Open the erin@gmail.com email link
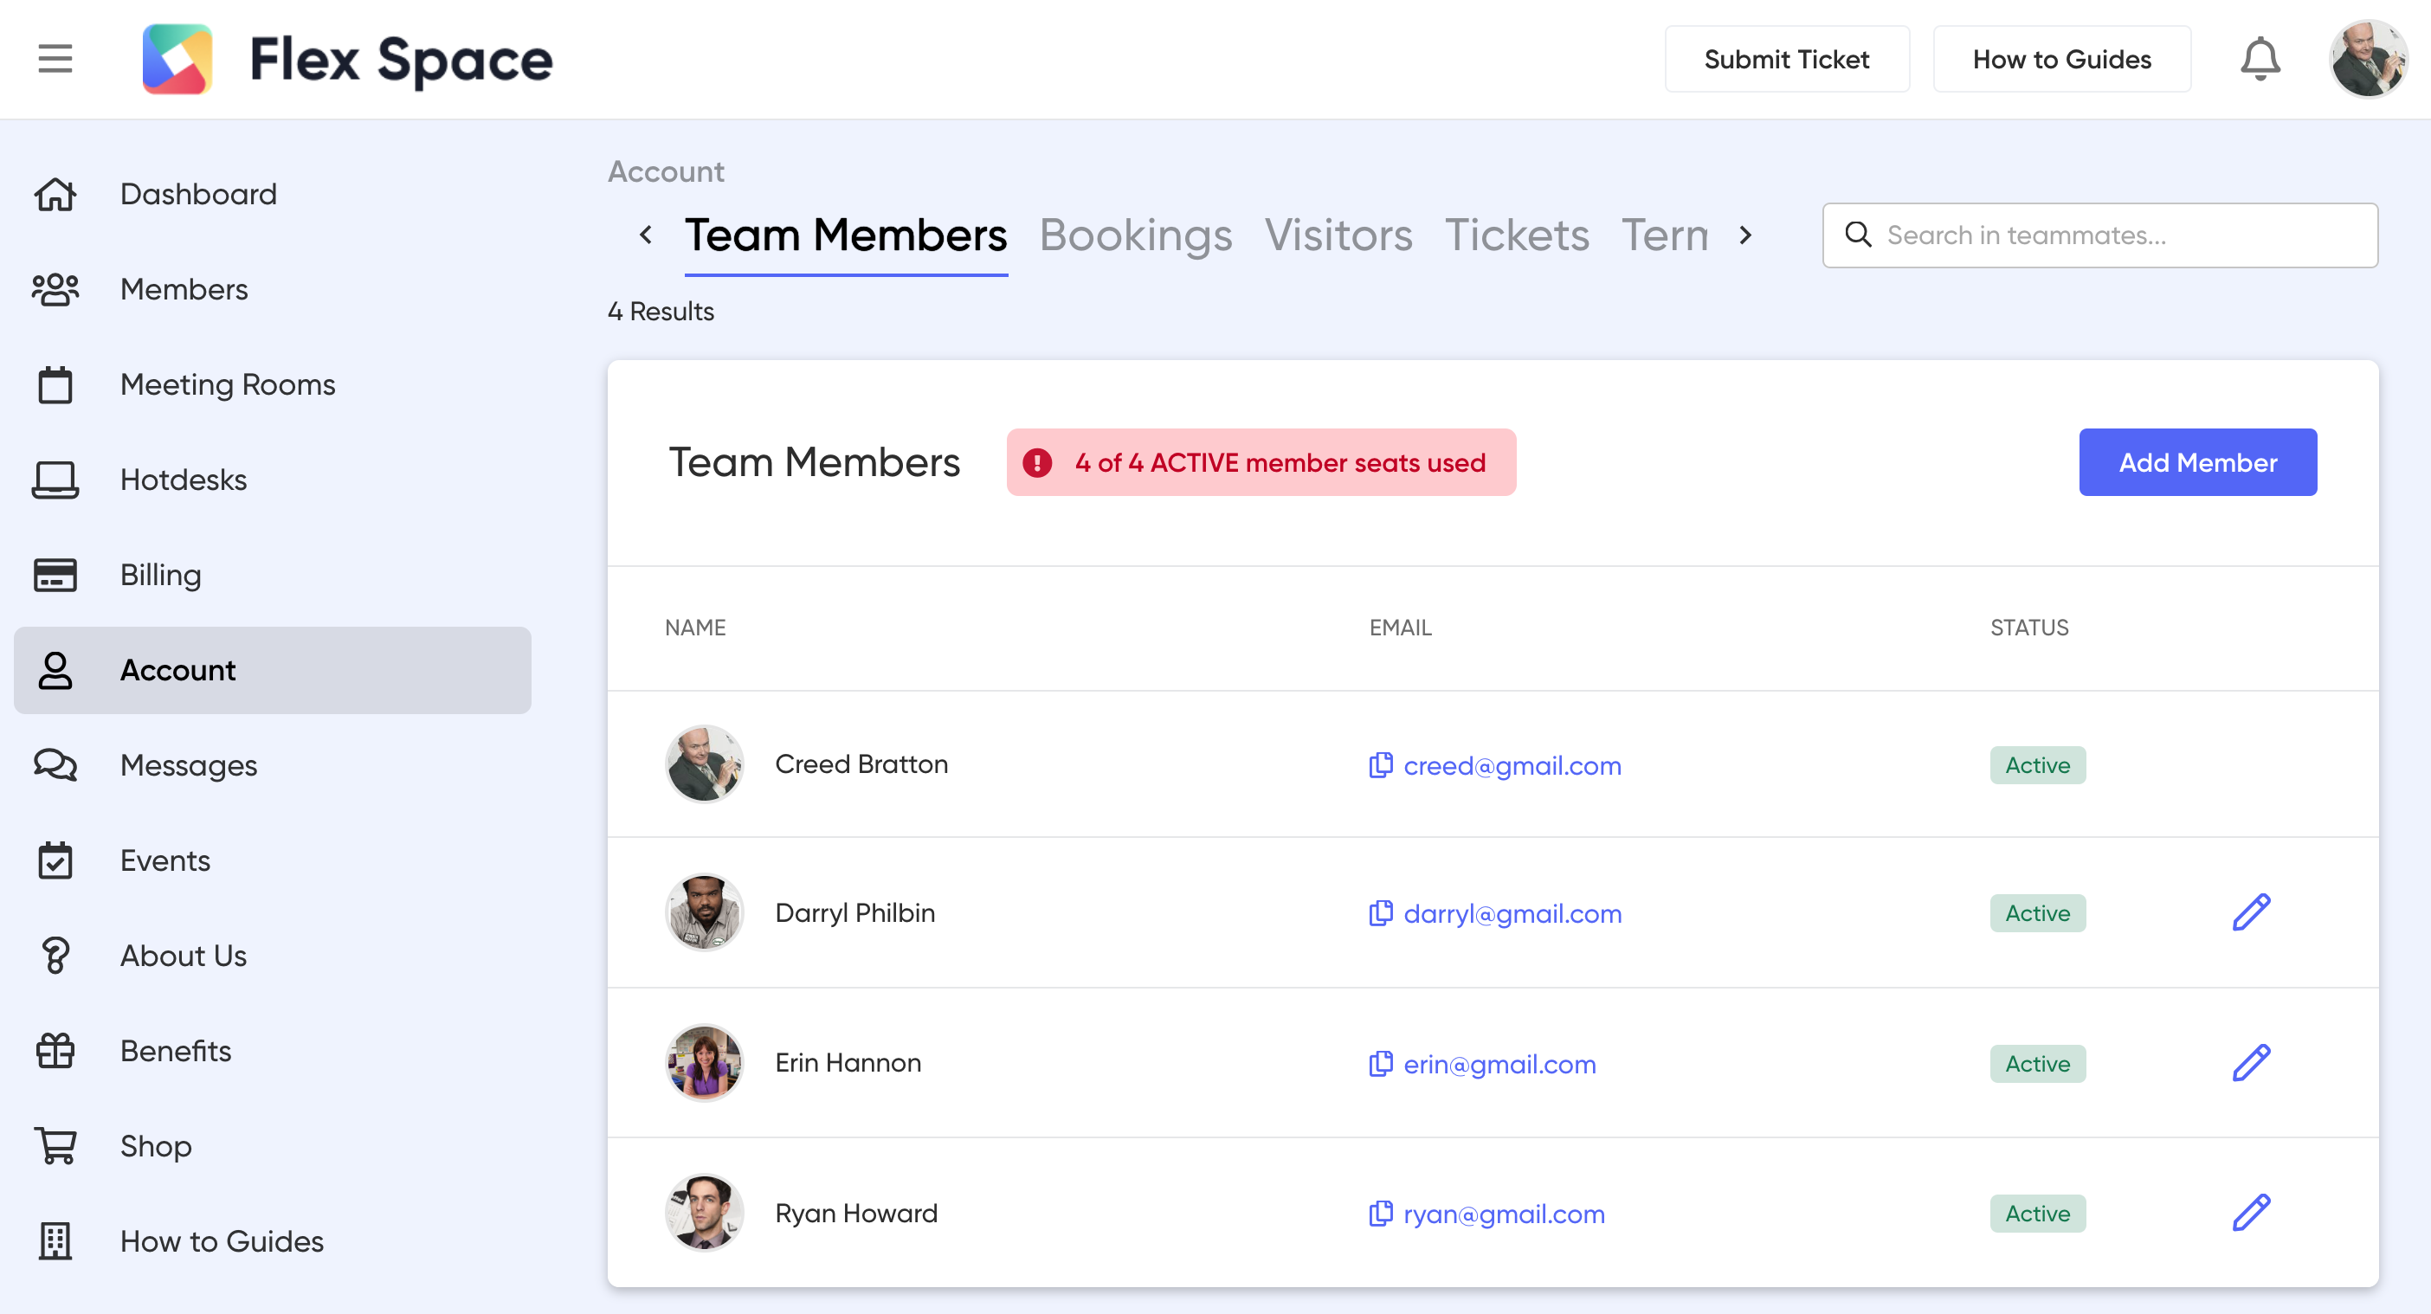This screenshot has width=2431, height=1314. point(1499,1063)
